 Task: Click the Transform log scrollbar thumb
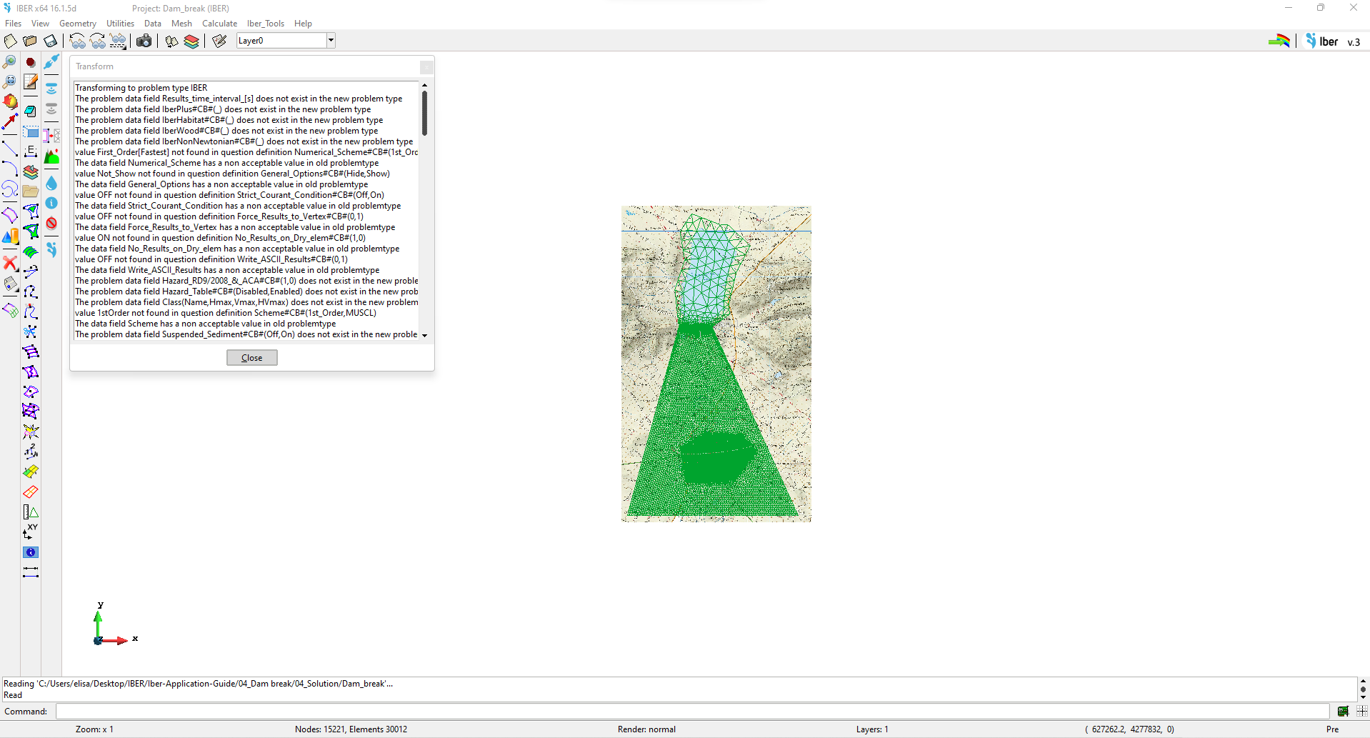[x=424, y=113]
